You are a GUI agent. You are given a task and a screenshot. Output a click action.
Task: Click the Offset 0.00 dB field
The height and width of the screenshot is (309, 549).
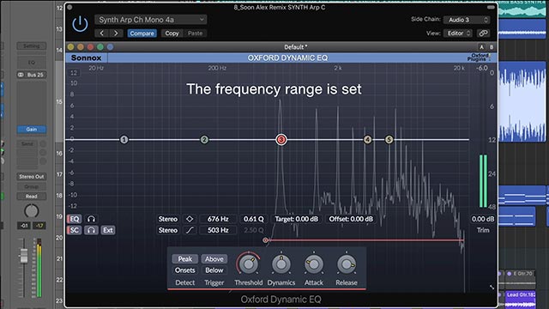(x=351, y=219)
